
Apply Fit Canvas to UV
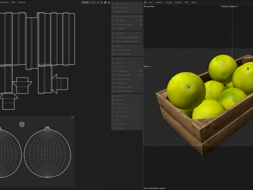(126, 54)
